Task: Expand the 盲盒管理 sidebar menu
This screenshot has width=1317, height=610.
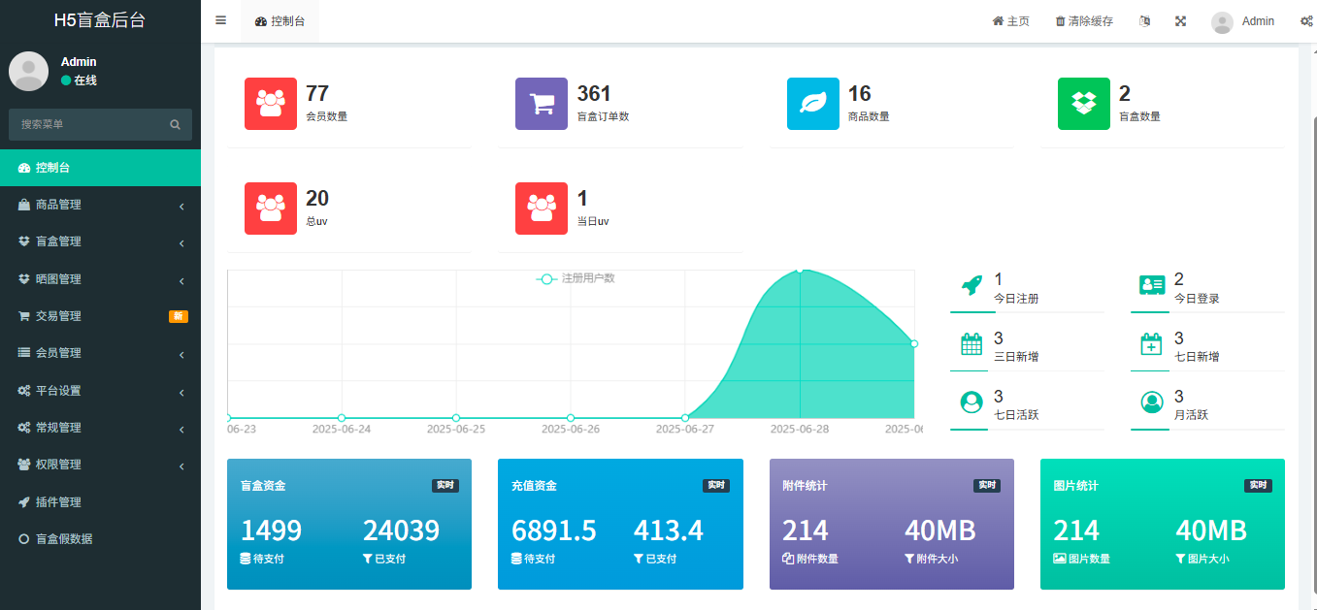Action: point(100,241)
